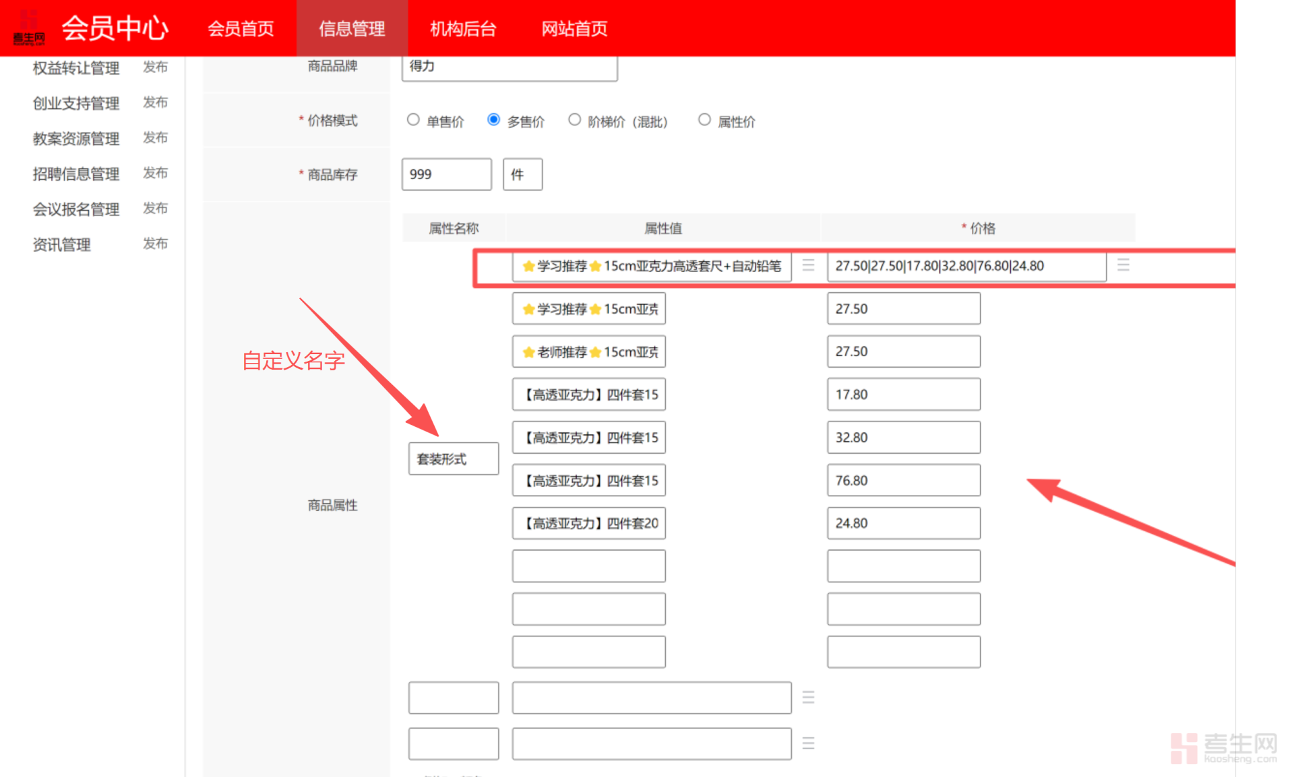The width and height of the screenshot is (1294, 777).
Task: Click the 商品品牌 field containing 得力
Action: 509,67
